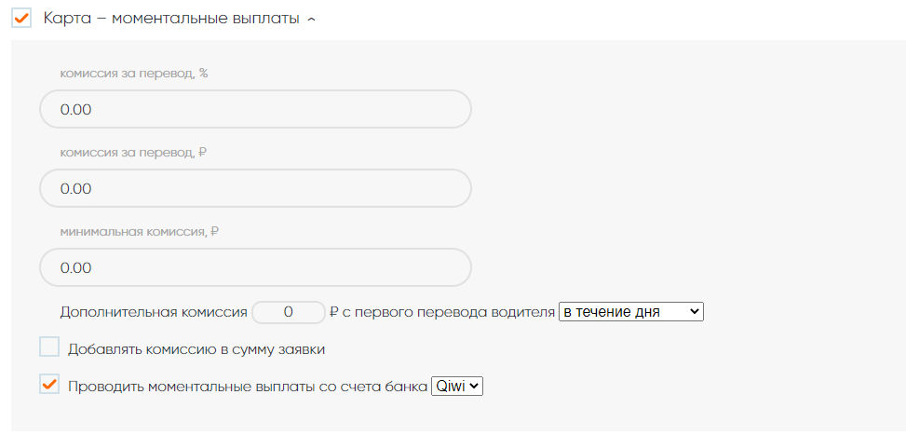Click the "Дополнительная комиссия" text label
Viewport: 906px width, 435px height.
[154, 312]
